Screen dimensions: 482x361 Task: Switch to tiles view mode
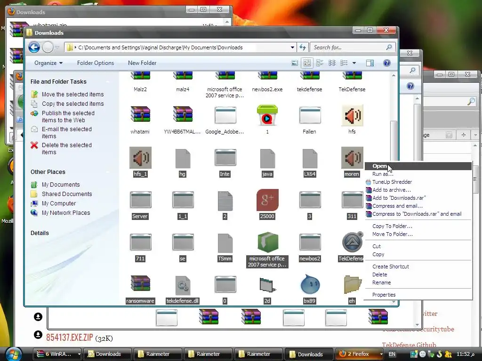[320, 63]
